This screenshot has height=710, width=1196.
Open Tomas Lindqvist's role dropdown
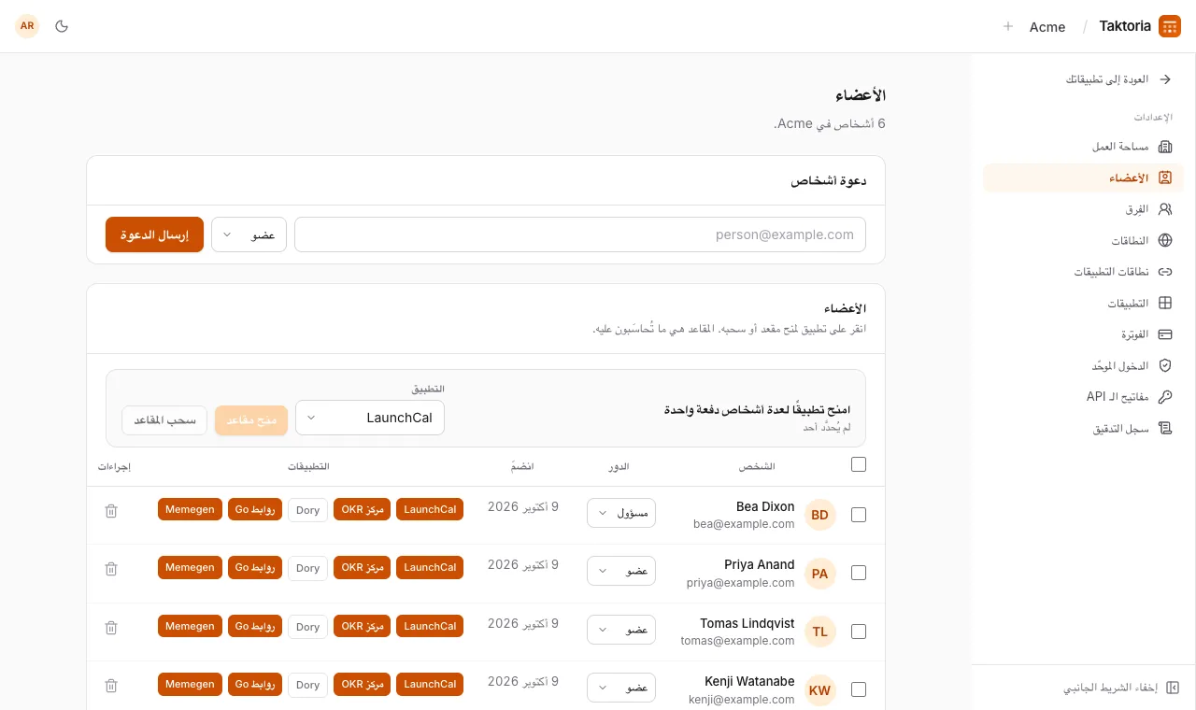[621, 630]
